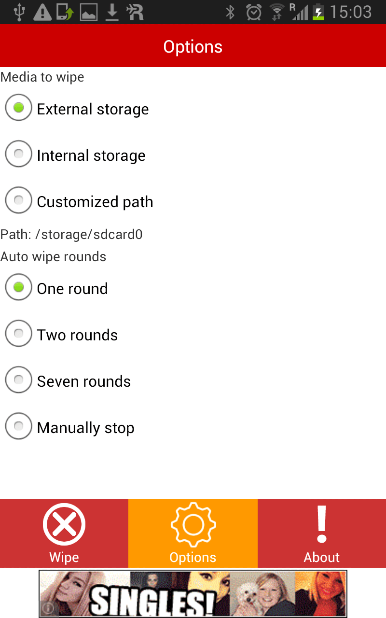
Task: Choose Two rounds auto wipe
Action: click(19, 334)
